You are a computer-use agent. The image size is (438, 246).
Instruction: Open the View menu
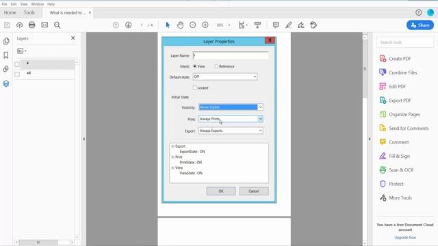tap(24, 4)
